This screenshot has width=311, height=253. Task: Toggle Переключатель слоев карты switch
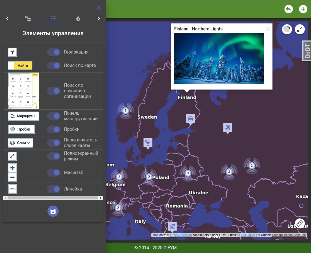[x=54, y=143]
